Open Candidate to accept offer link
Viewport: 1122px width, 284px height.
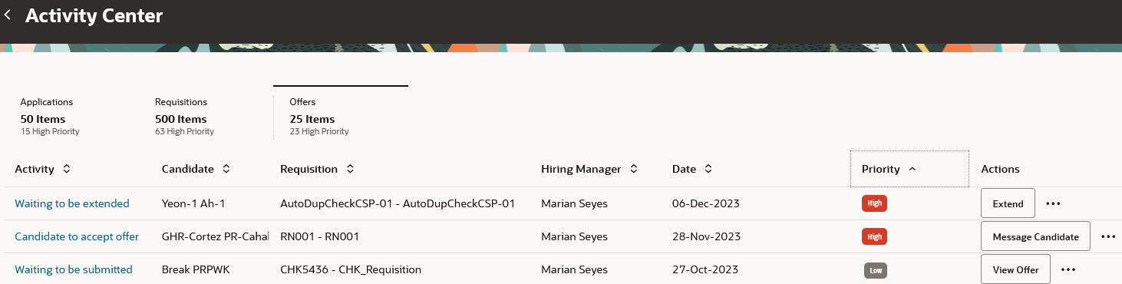(x=77, y=236)
